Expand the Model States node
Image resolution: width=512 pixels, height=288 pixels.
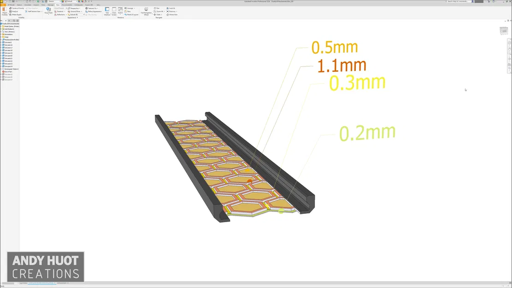[x=1, y=26]
